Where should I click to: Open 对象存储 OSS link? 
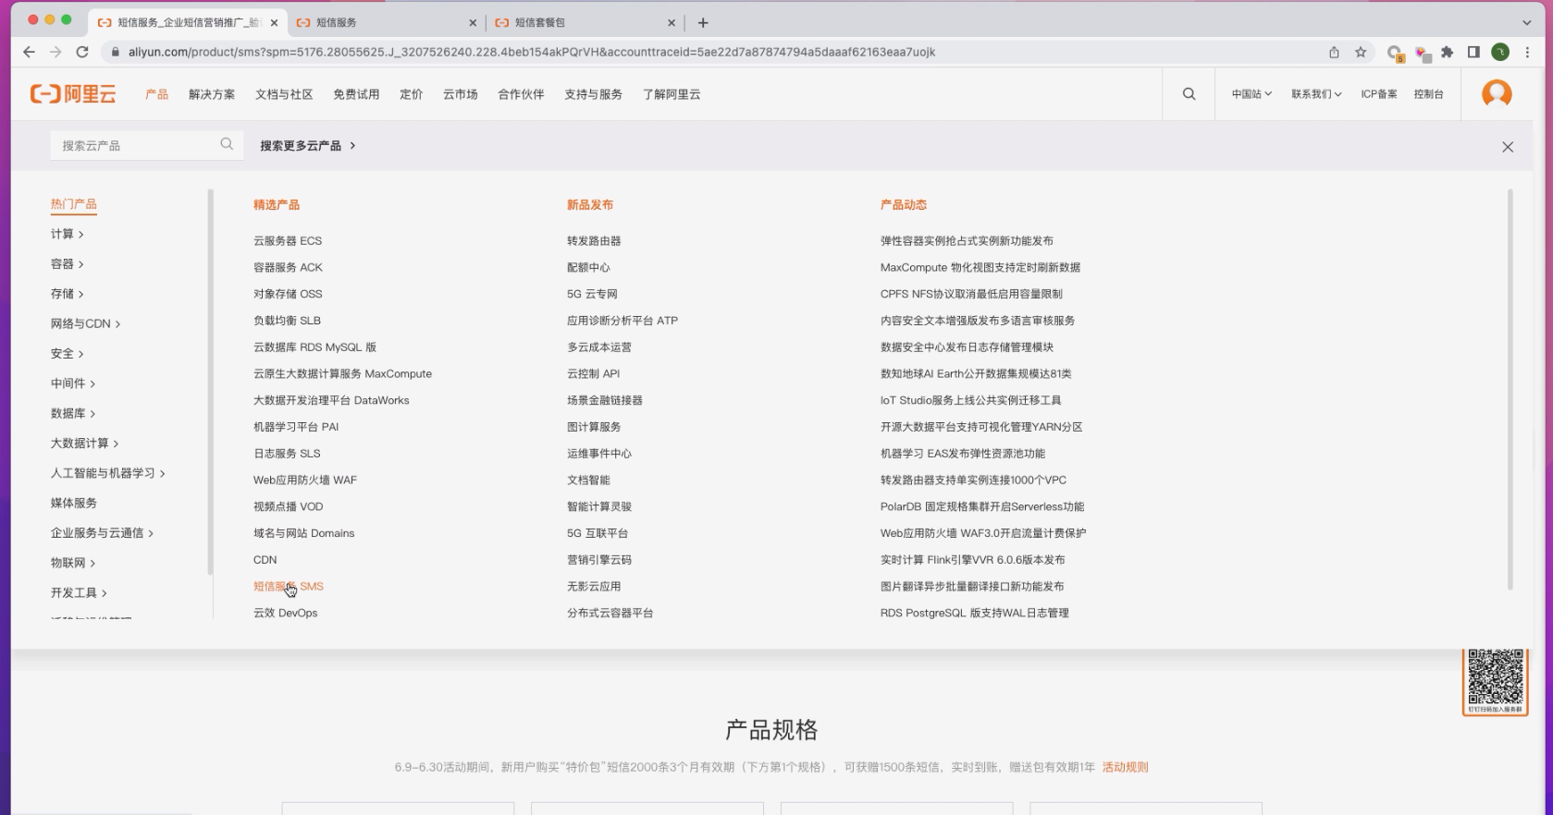click(288, 294)
